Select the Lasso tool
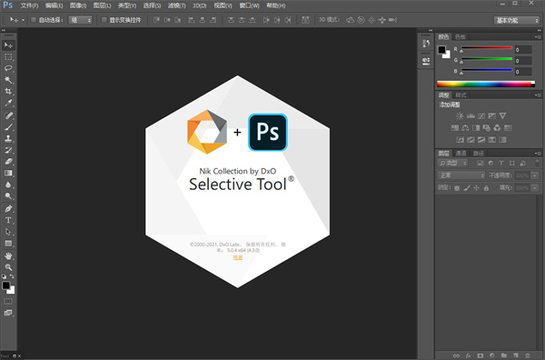 [8, 68]
